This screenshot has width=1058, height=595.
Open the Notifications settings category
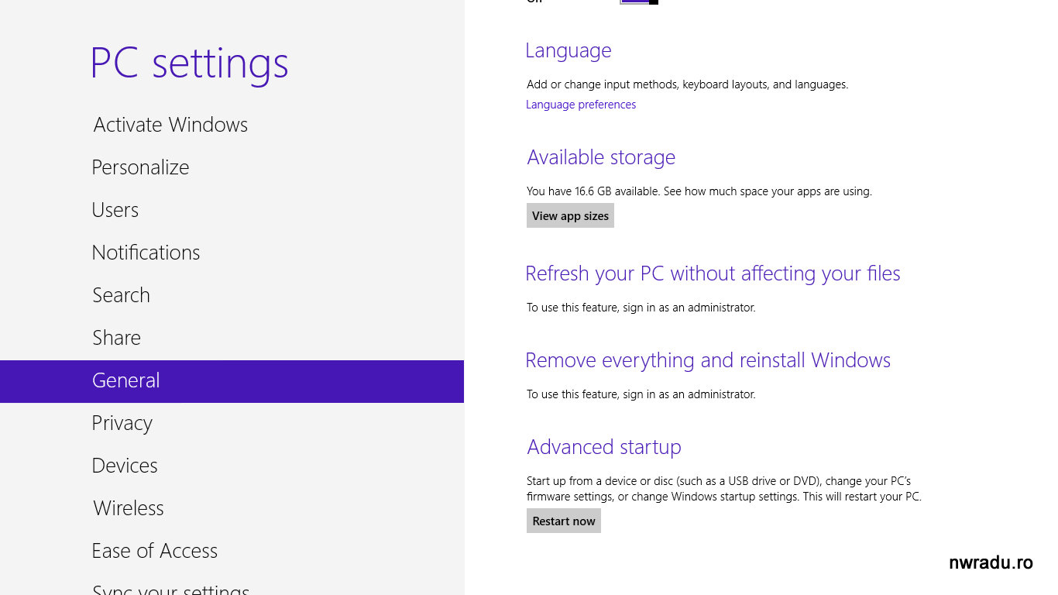pos(146,253)
